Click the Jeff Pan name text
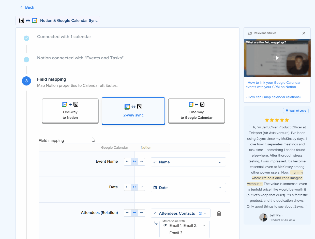Screen dimensions: 315x239 pos(276,215)
